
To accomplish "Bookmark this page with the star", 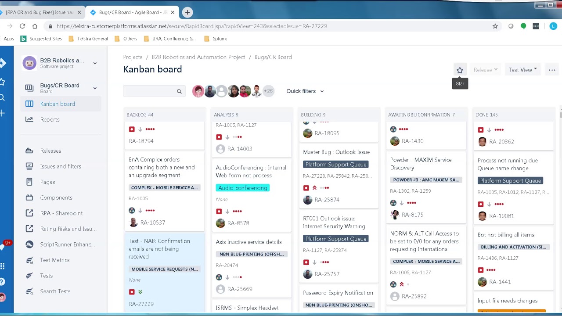I will tap(495, 26).
